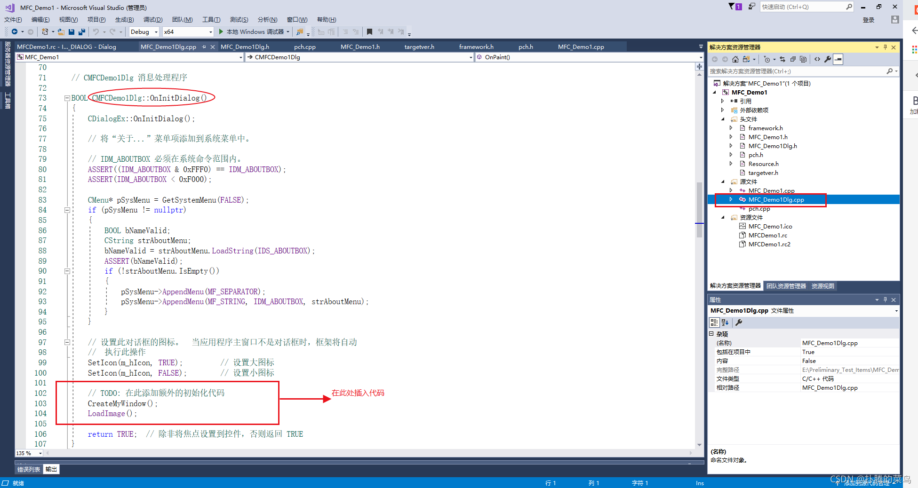Viewport: 918px width, 488px height.
Task: Click the Home icon in Solution Explorer
Action: click(x=735, y=59)
